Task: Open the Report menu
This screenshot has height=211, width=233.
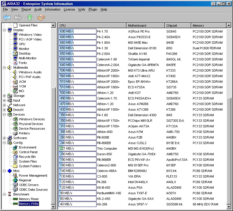Action: point(26,9)
